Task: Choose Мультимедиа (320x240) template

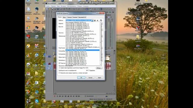Action: tap(82, 22)
